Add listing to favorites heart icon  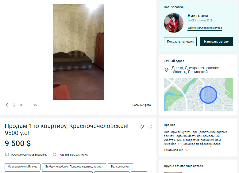point(142,126)
